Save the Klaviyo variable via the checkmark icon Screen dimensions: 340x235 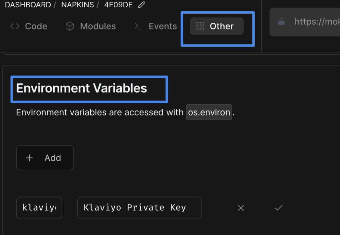pyautogui.click(x=278, y=208)
